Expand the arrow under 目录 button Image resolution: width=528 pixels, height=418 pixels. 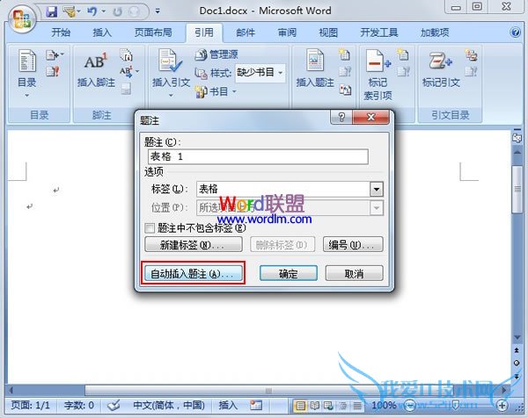click(x=27, y=96)
